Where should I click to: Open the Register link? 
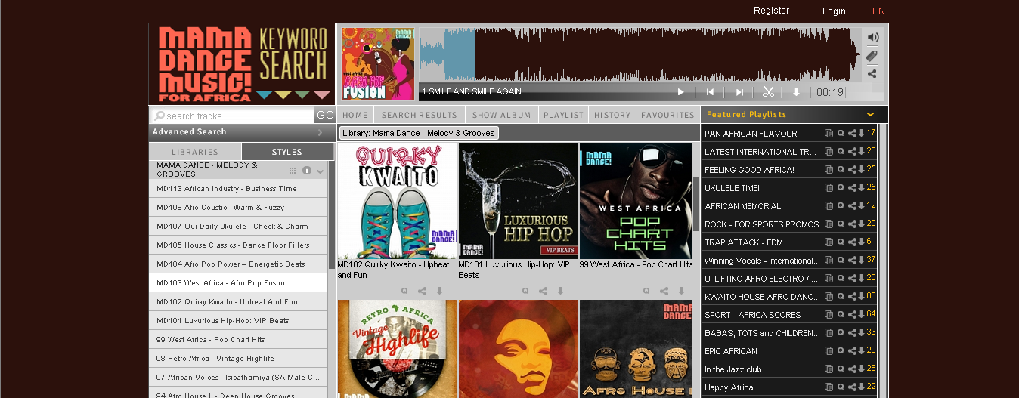pyautogui.click(x=771, y=11)
